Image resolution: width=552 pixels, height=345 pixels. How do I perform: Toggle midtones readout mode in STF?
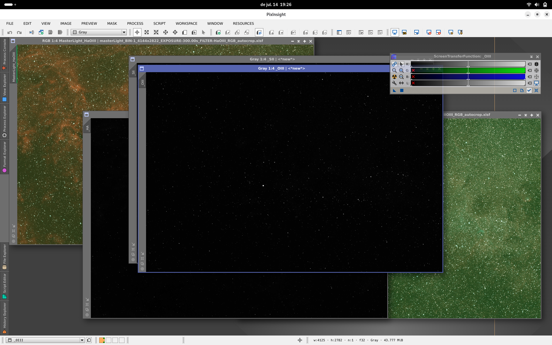point(536,70)
